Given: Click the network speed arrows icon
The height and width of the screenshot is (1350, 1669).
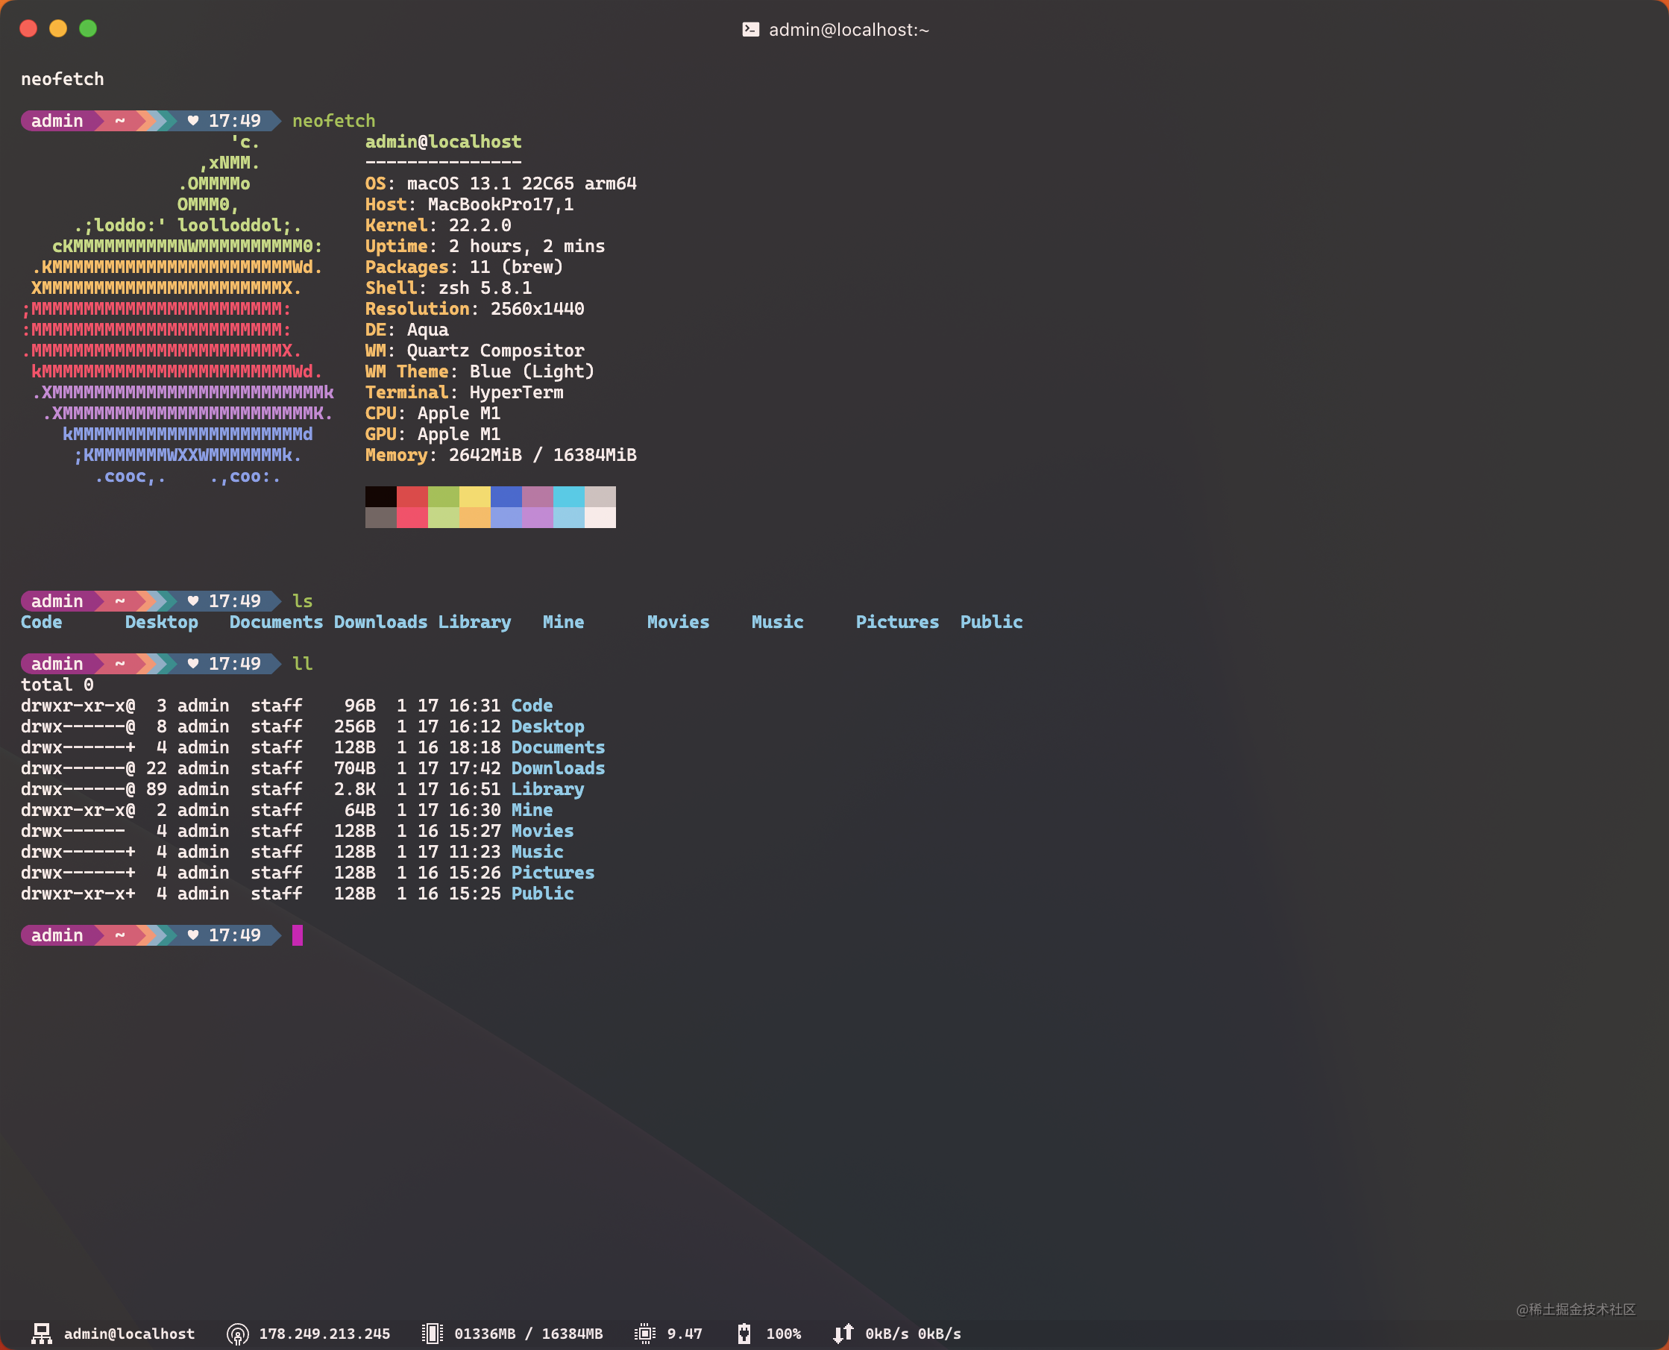Looking at the screenshot, I should pos(843,1334).
